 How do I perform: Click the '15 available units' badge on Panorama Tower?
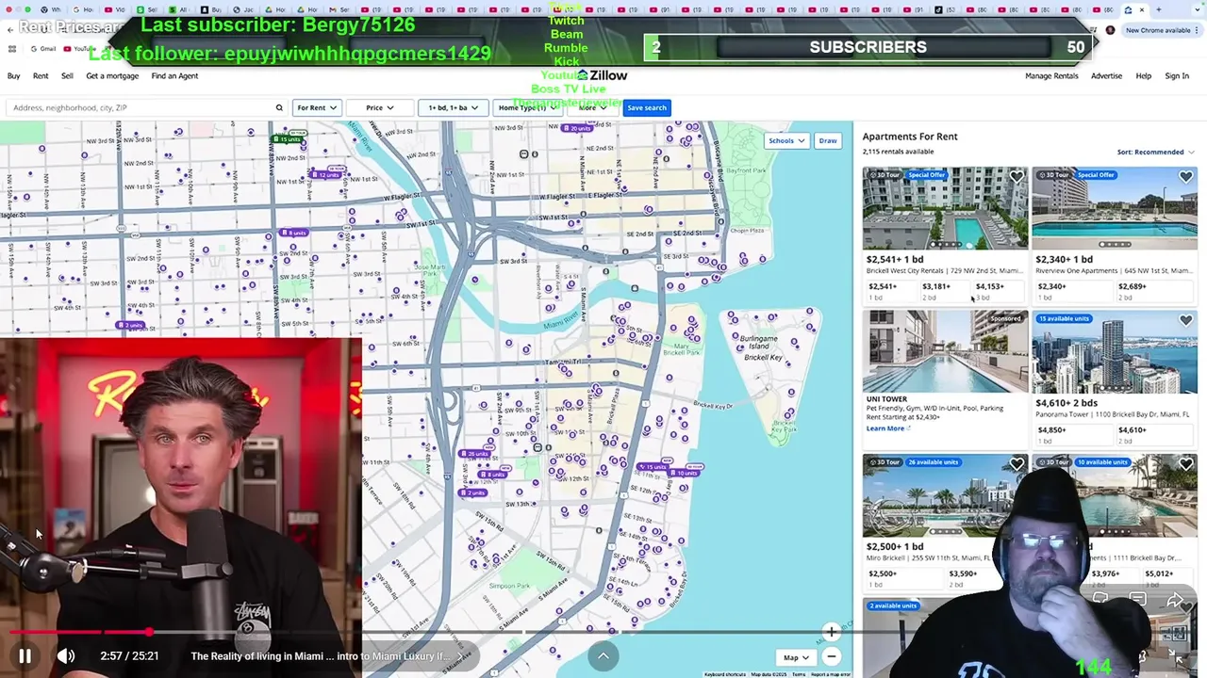click(1064, 318)
